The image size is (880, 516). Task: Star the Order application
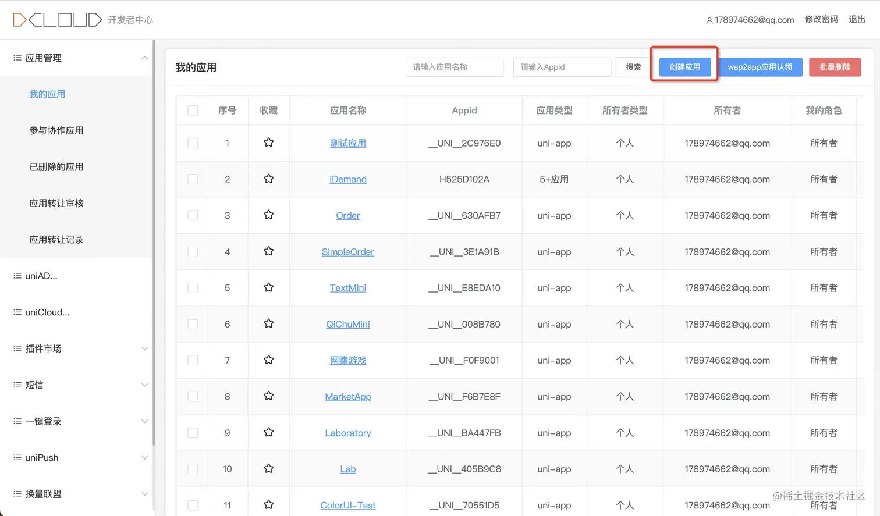[x=268, y=215]
